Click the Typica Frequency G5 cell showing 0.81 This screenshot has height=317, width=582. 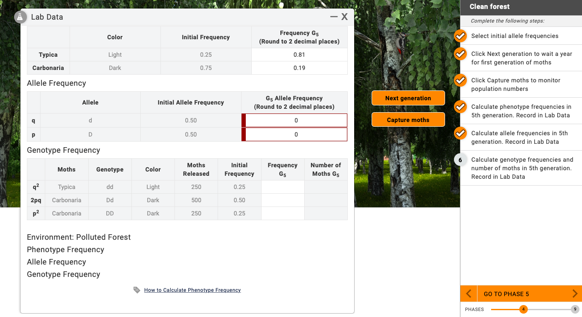[x=299, y=55]
